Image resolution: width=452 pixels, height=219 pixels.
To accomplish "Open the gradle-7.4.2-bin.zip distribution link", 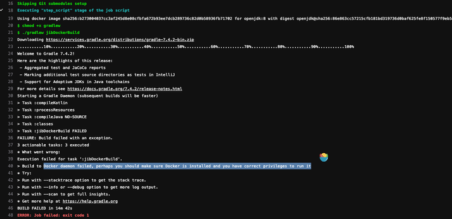I will click(x=120, y=40).
